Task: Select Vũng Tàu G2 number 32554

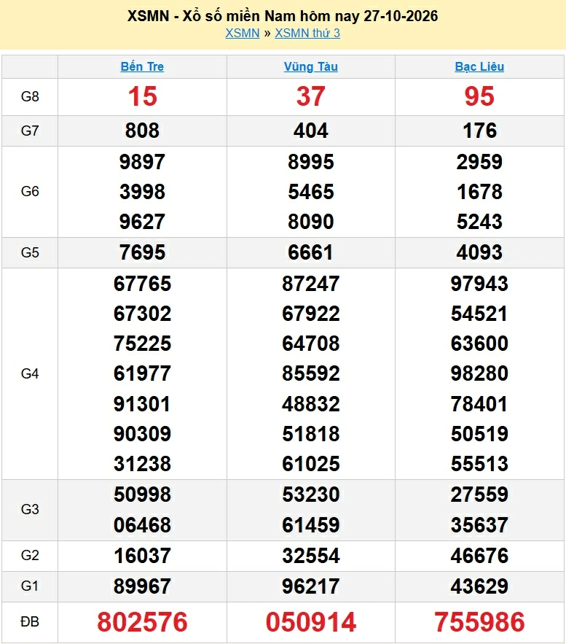Action: point(311,556)
